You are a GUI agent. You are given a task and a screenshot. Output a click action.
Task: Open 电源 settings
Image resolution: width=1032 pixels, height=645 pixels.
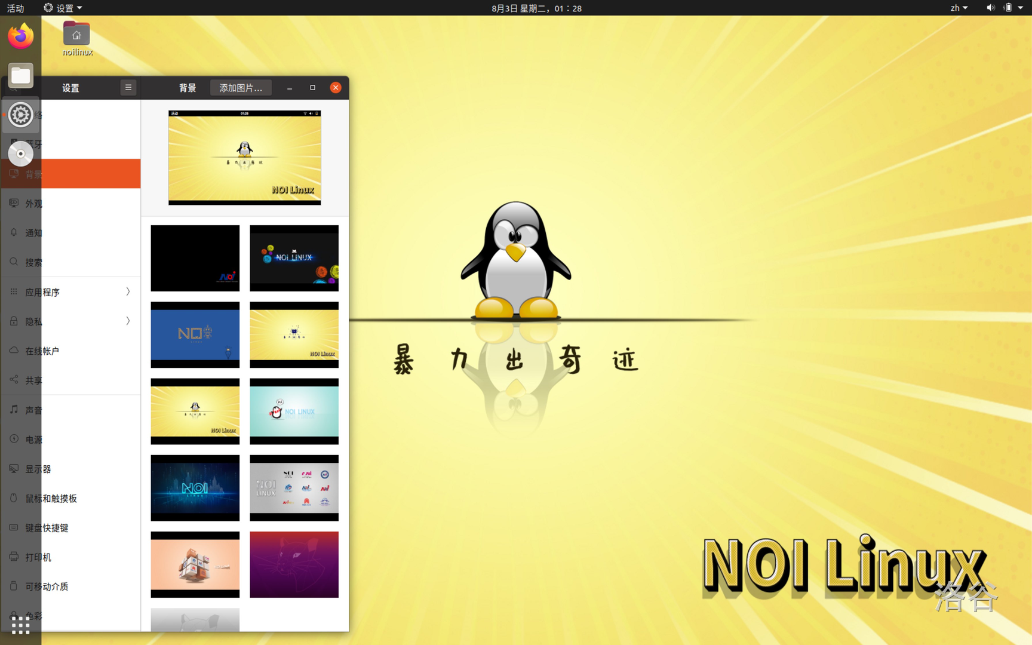click(70, 439)
